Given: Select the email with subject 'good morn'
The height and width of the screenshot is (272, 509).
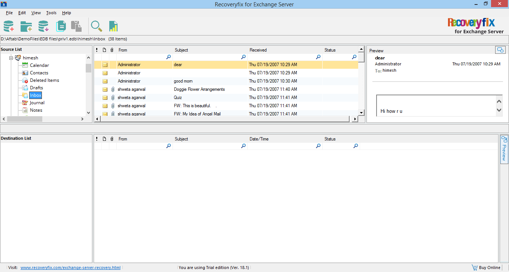Looking at the screenshot, I should point(183,81).
